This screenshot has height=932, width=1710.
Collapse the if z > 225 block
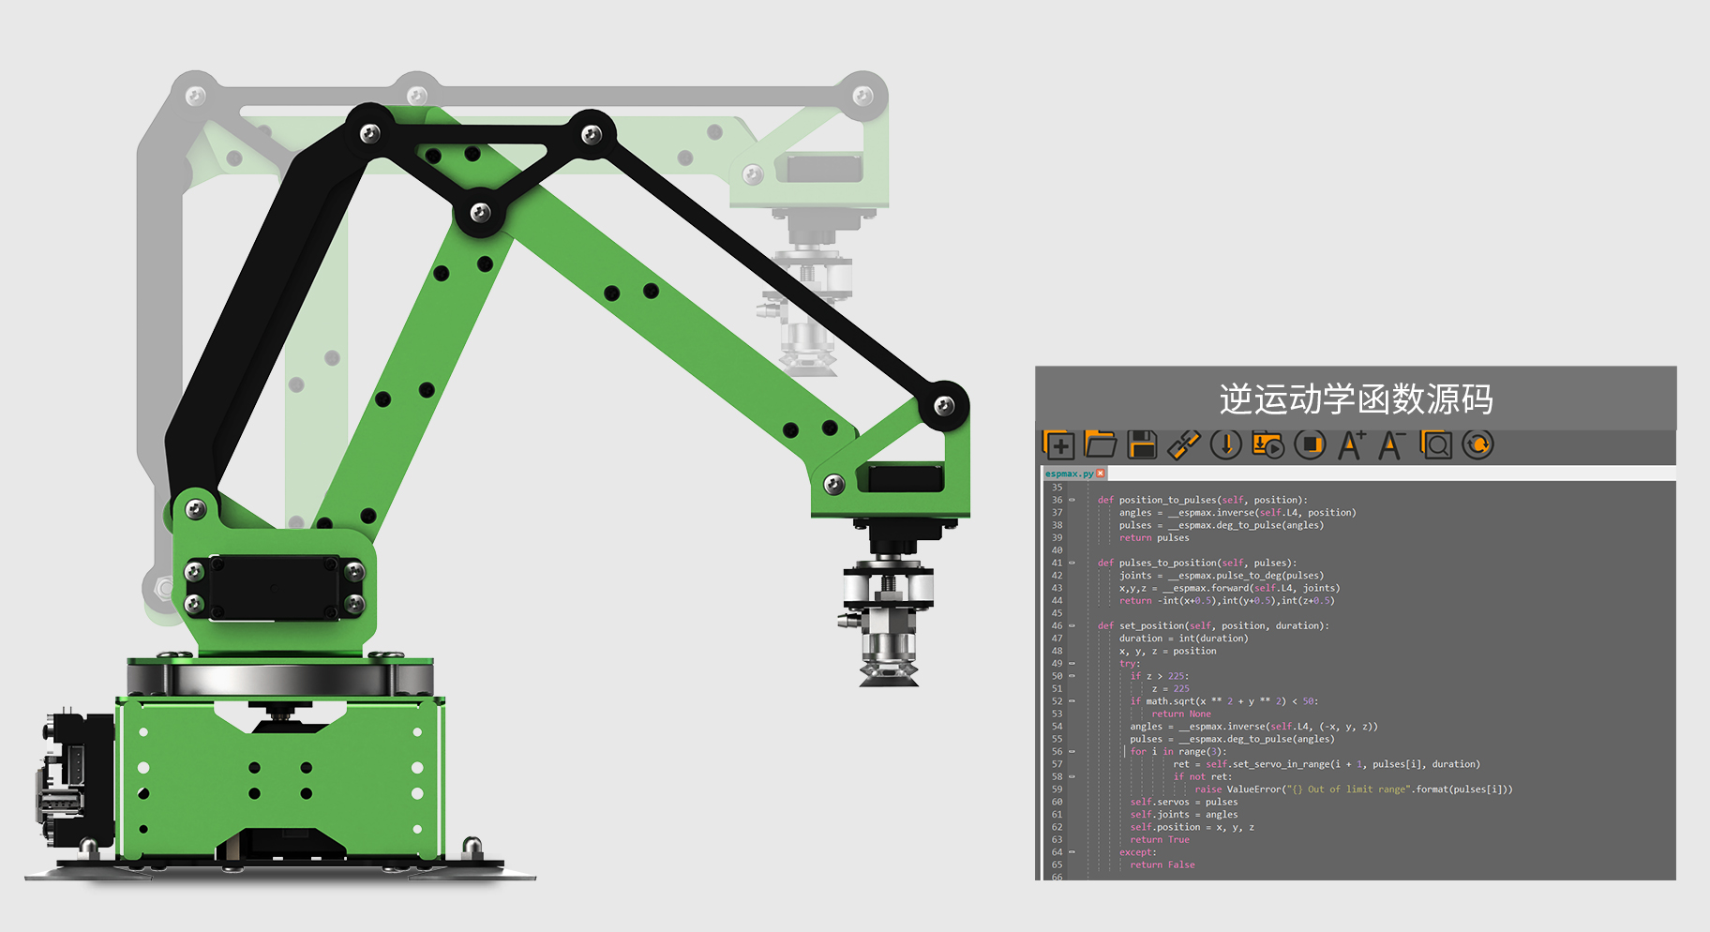[1072, 676]
